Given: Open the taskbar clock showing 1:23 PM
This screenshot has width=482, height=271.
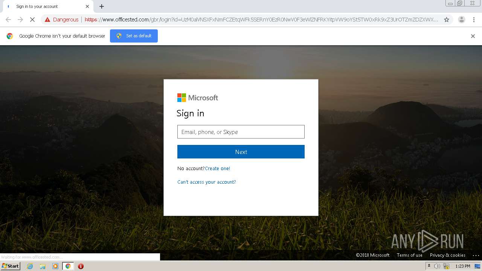Looking at the screenshot, I should tap(463, 266).
